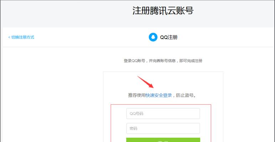The image size is (275, 142).
Task: Focus the 密码 password field
Action: click(x=163, y=129)
